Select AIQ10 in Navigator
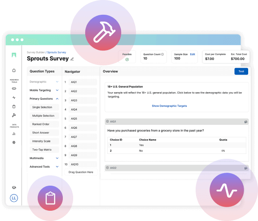Viewport: 258px width, 221px height. [x=83, y=164]
